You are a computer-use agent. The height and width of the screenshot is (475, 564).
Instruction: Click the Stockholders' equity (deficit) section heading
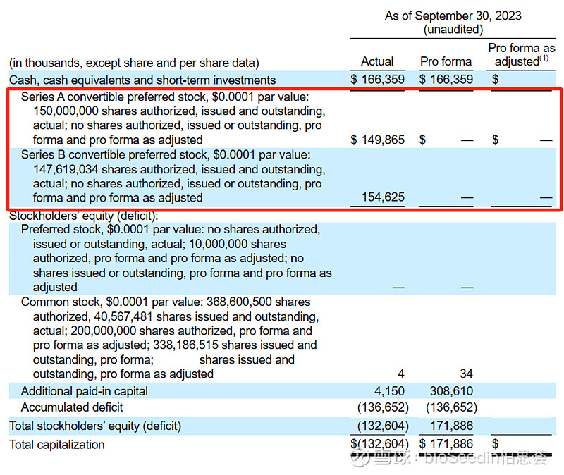pyautogui.click(x=84, y=216)
